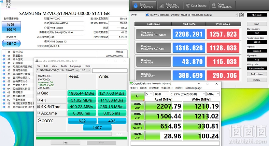Select Random Max(2048 KB) QD1 task
Viewport: 269px width, 146px height.
(x=153, y=47)
